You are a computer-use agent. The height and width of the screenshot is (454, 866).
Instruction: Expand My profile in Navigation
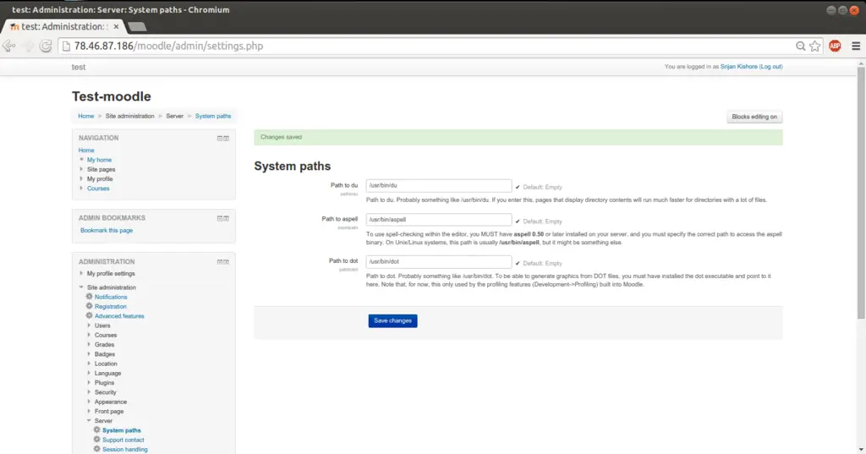coord(81,178)
